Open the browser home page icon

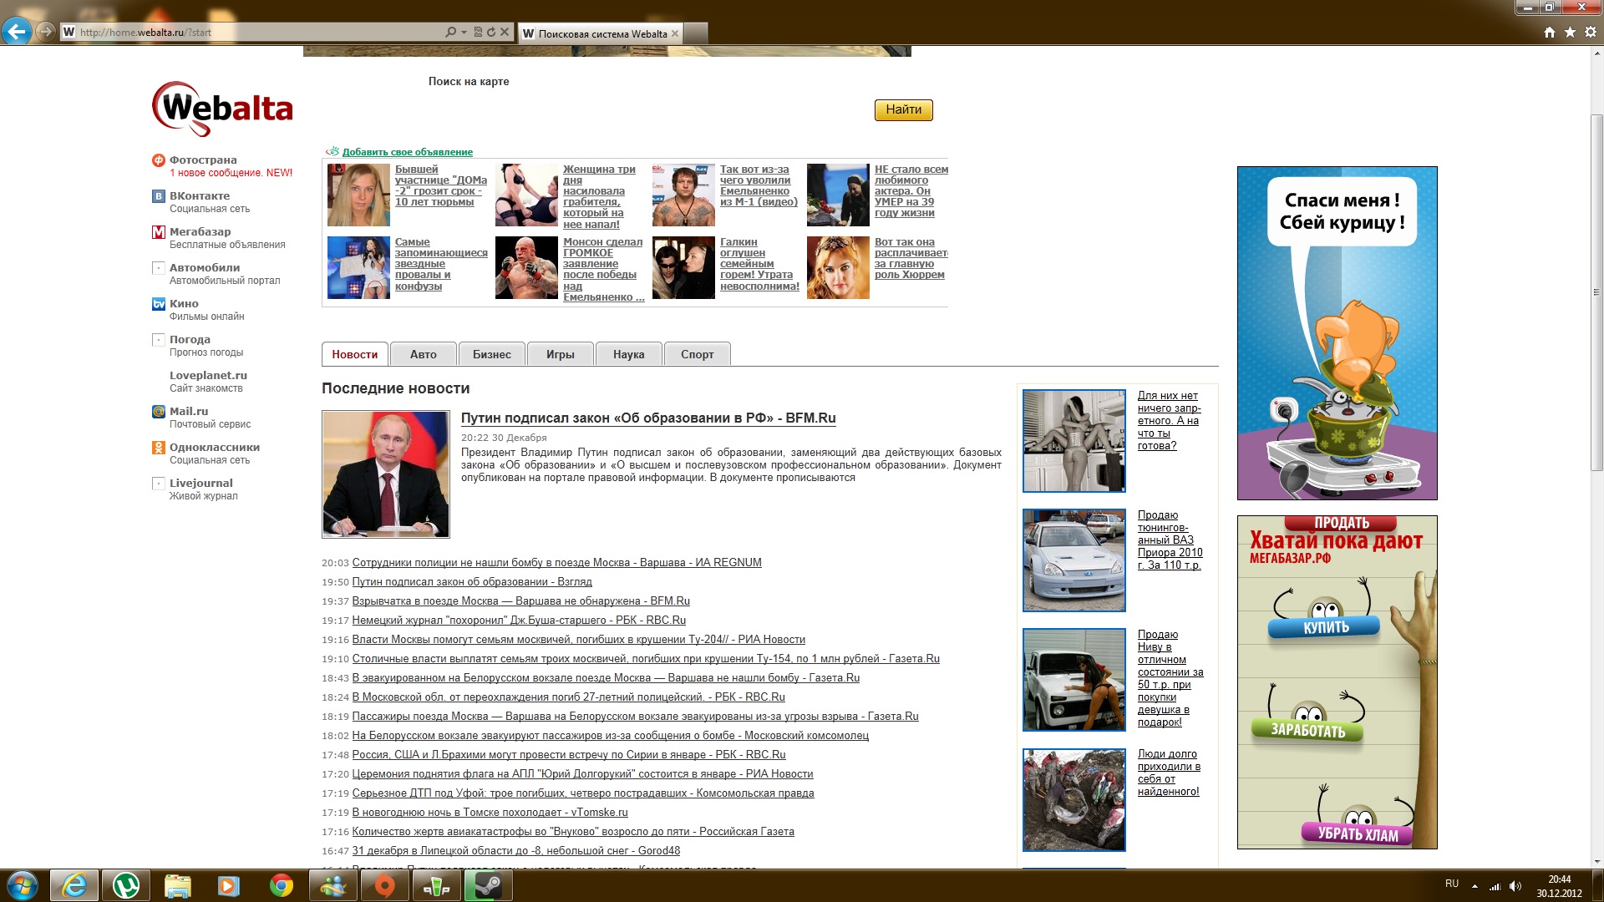1550,33
